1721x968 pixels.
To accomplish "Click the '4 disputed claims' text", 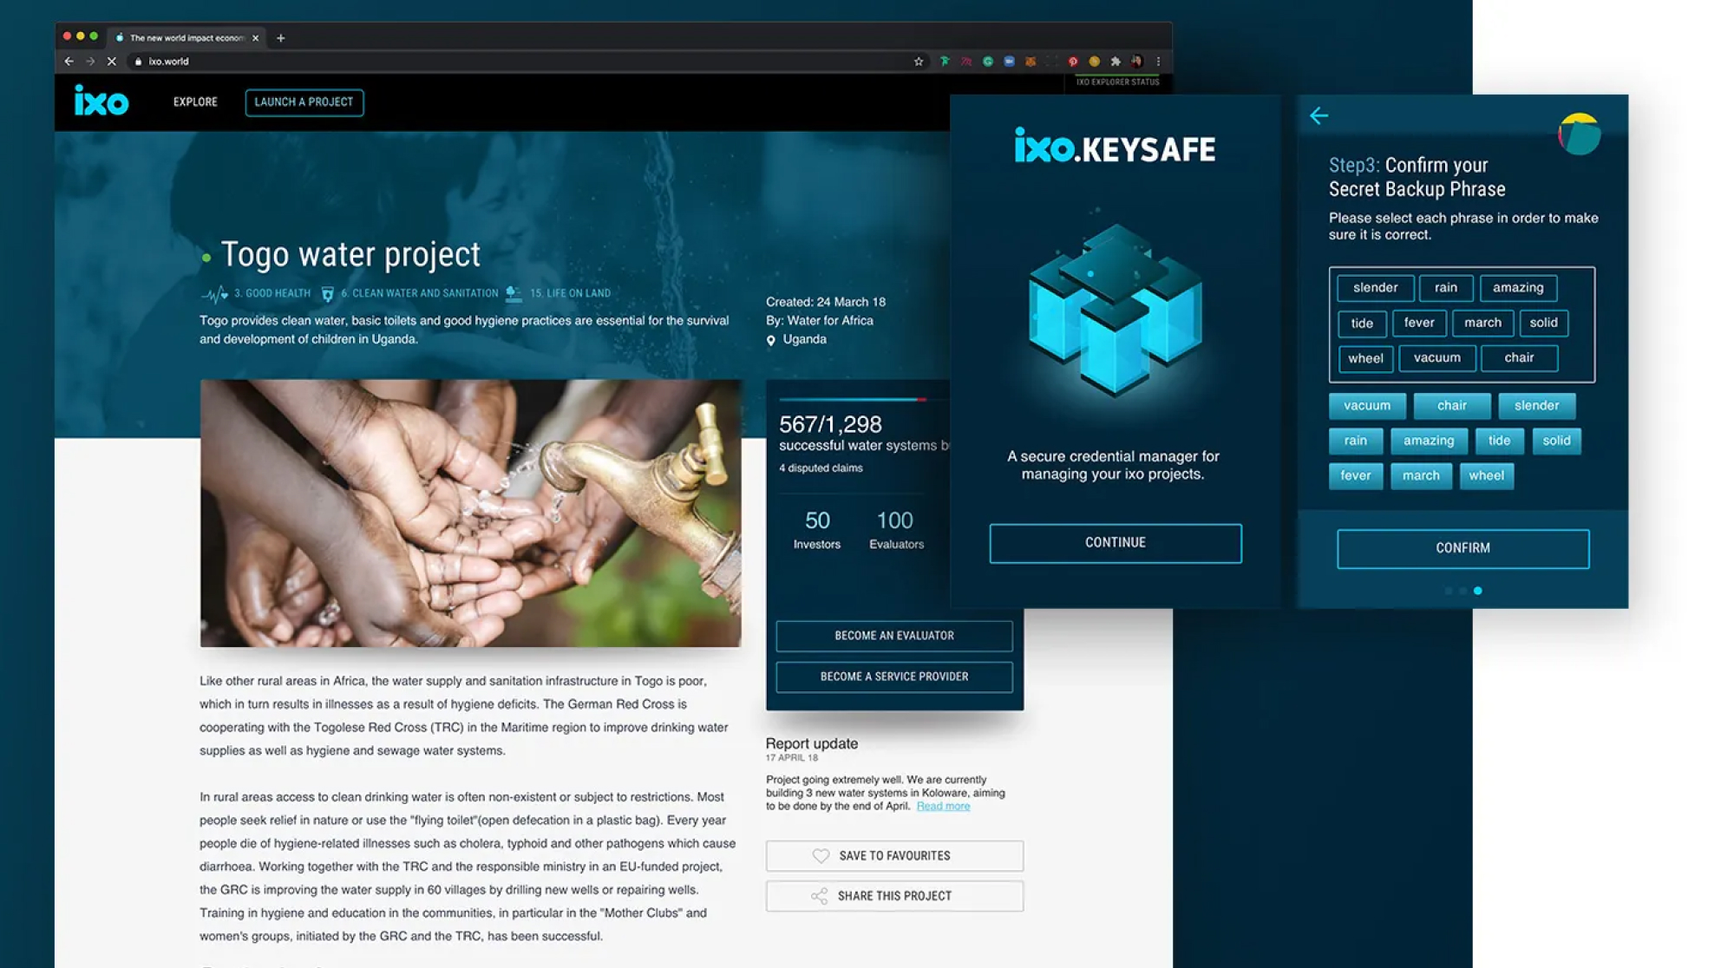I will click(821, 468).
